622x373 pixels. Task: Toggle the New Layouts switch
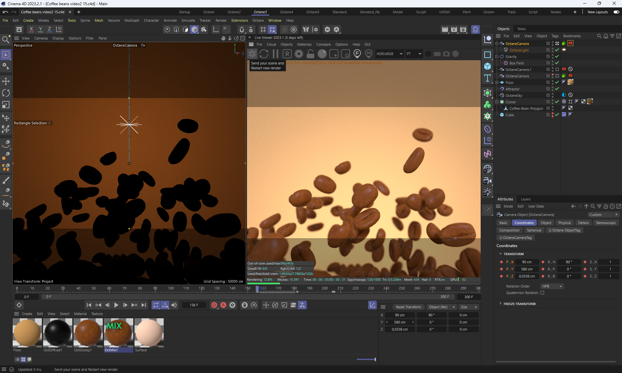616,12
